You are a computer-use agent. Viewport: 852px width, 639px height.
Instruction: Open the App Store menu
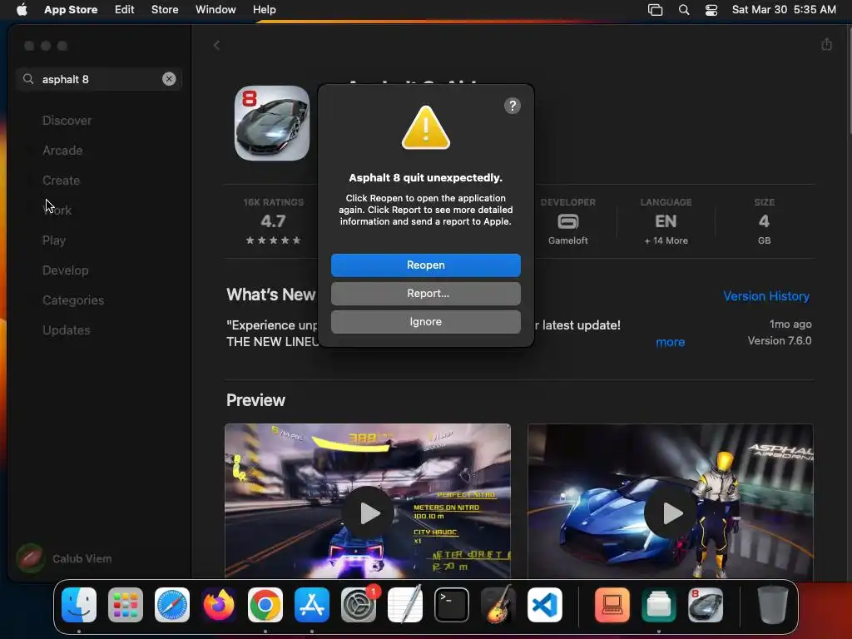(x=71, y=10)
